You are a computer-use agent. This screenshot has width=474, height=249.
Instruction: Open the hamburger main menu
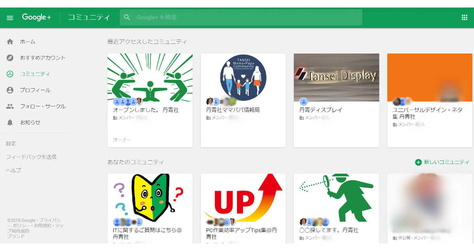(x=10, y=18)
